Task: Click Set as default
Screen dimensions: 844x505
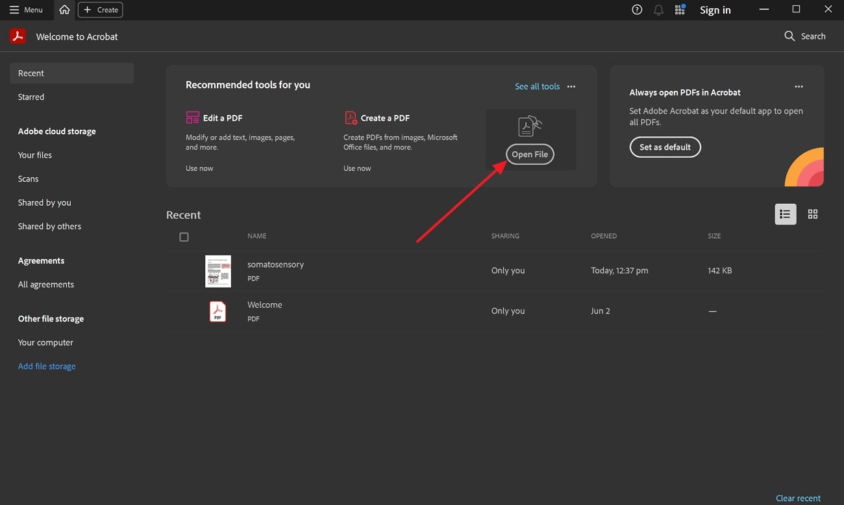Action: pyautogui.click(x=665, y=147)
